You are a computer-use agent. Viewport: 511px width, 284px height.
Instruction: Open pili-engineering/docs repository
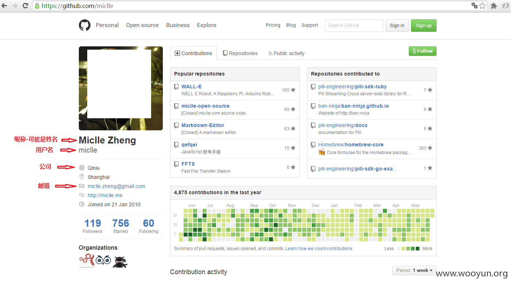coord(343,125)
